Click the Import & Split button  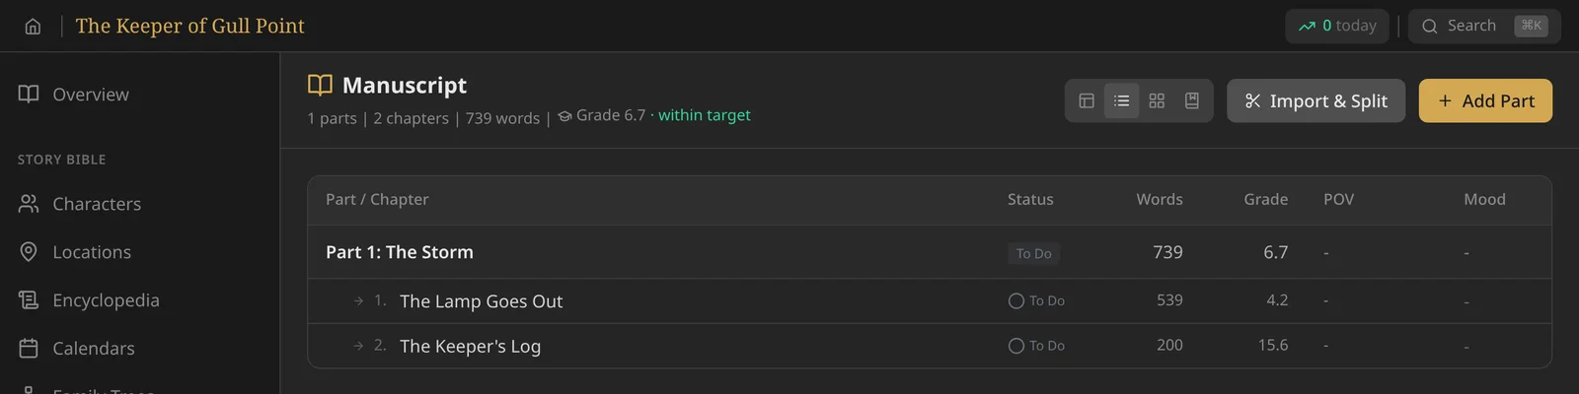1316,100
